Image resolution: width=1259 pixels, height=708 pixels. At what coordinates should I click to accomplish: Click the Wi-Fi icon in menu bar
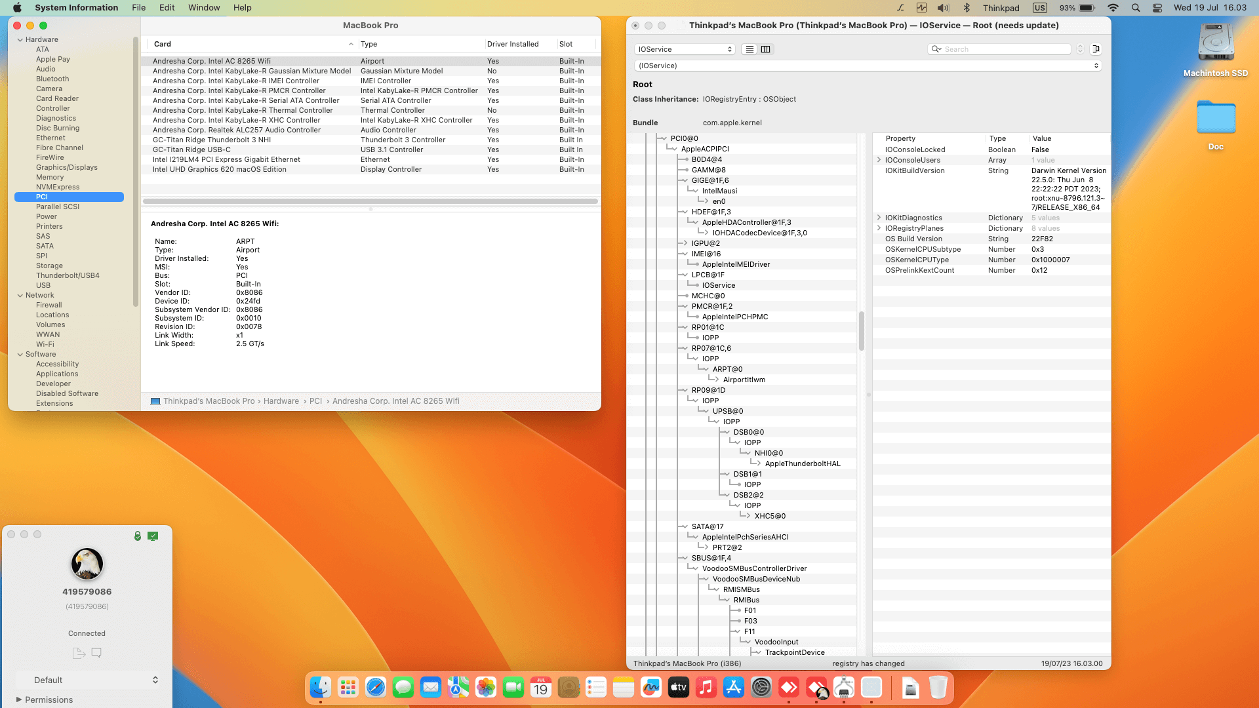pos(1113,8)
